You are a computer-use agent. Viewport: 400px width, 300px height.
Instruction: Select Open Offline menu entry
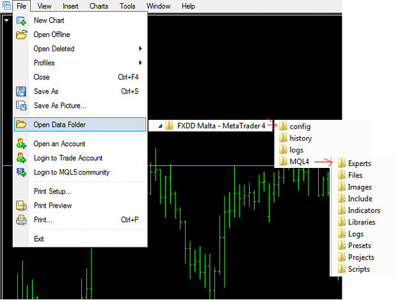coord(80,35)
